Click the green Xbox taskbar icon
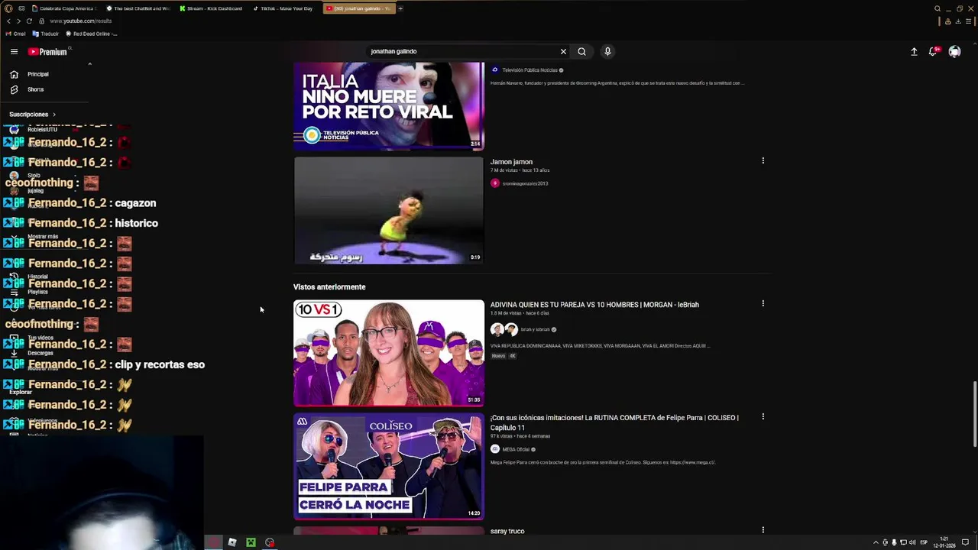 click(x=251, y=542)
